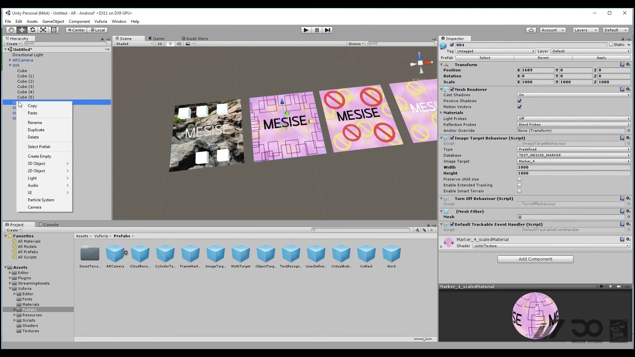Click the prefab Revert button
635x357 pixels.
click(x=543, y=58)
